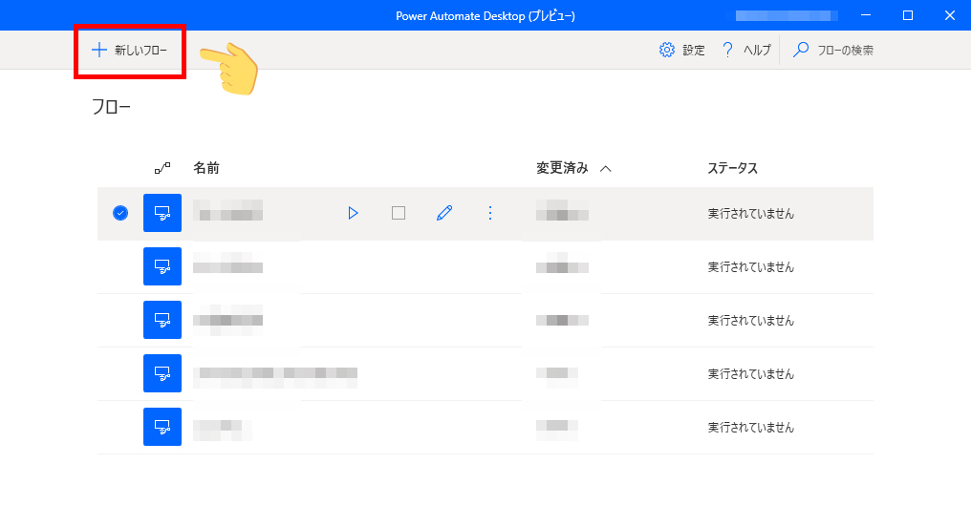Click the fourth row desktop flow icon

[x=162, y=373]
